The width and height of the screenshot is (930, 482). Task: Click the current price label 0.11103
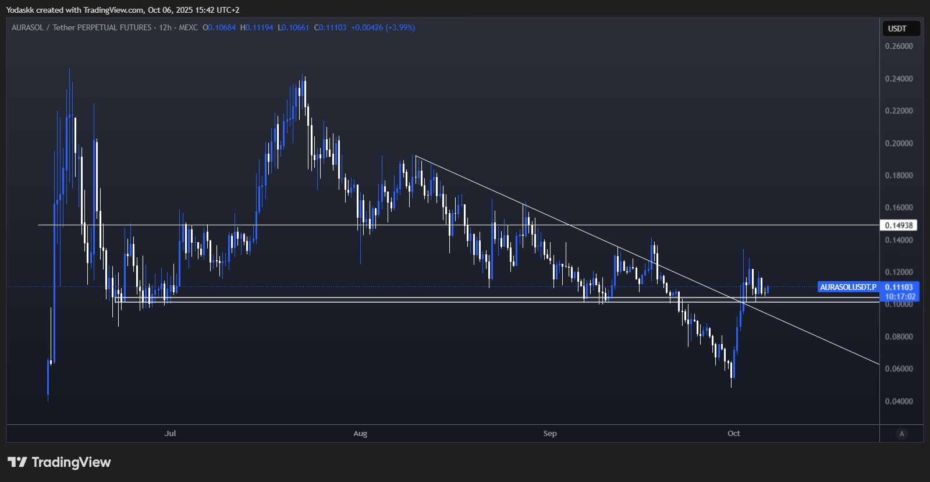899,287
